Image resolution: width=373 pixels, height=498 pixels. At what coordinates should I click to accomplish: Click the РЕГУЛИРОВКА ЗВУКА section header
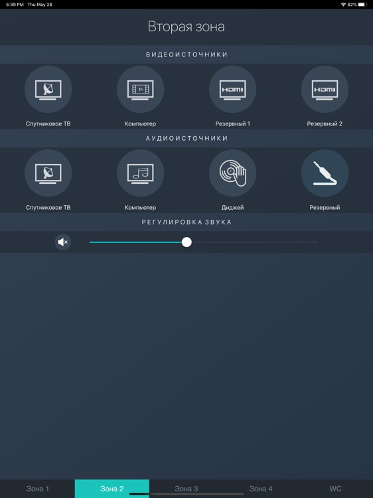pos(186,222)
